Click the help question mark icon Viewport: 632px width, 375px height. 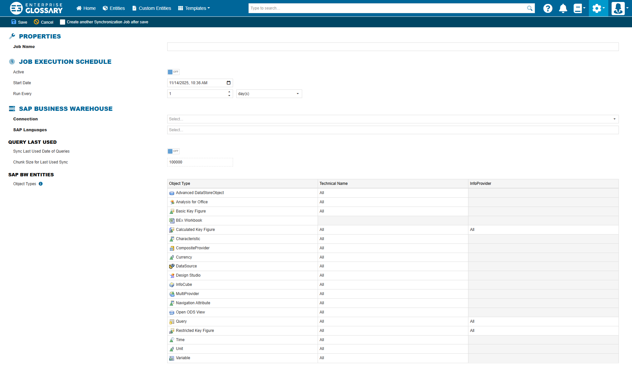[548, 8]
